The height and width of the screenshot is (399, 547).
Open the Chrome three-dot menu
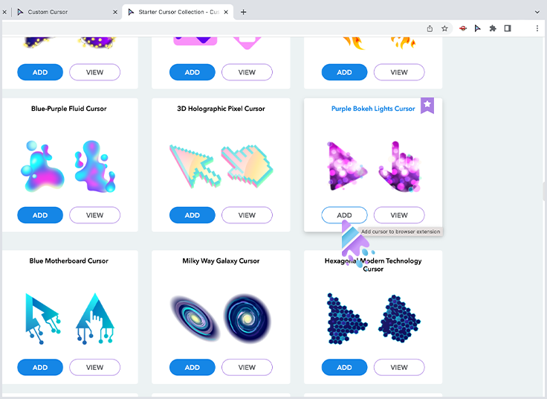(537, 28)
